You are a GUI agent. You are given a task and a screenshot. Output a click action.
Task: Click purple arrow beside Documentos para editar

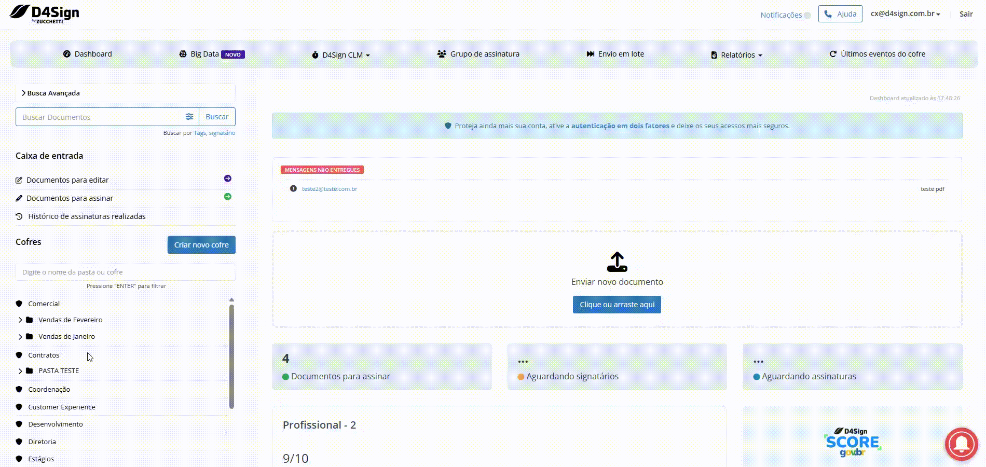coord(227,178)
